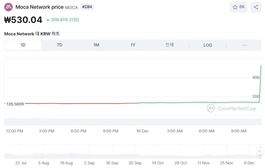Image resolution: width=265 pixels, height=168 pixels.
Task: Click the MOCA ticker symbol label
Action: (71, 7)
